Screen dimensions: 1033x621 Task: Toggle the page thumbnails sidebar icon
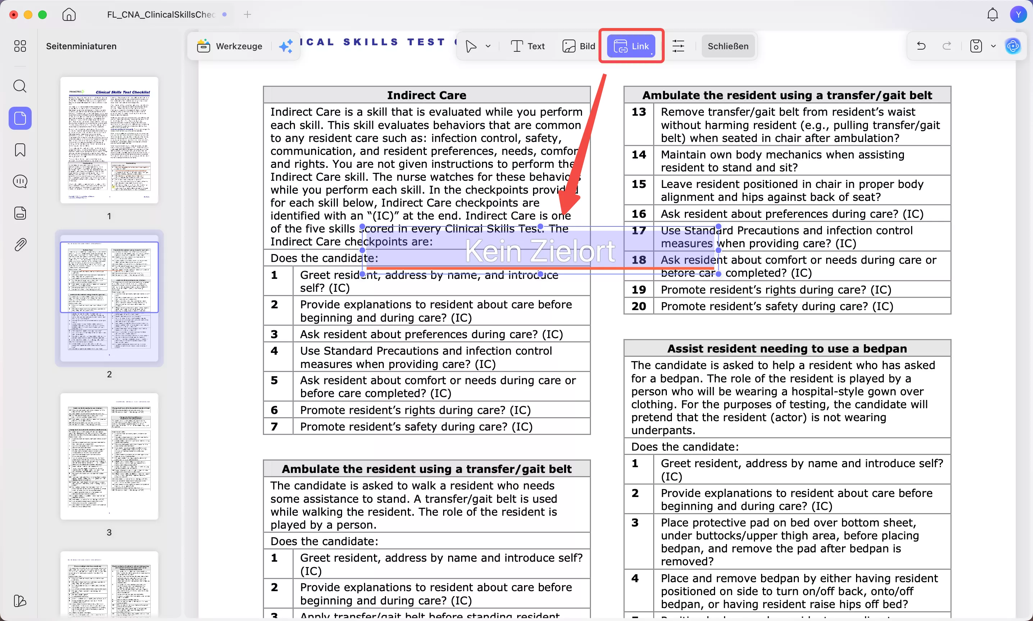click(20, 119)
